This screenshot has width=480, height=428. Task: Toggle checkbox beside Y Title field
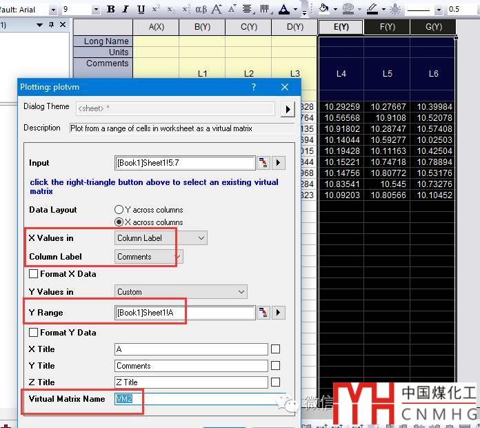pos(275,365)
